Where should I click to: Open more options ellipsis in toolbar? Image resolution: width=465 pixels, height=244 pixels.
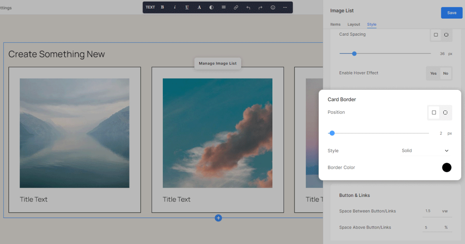(x=285, y=7)
